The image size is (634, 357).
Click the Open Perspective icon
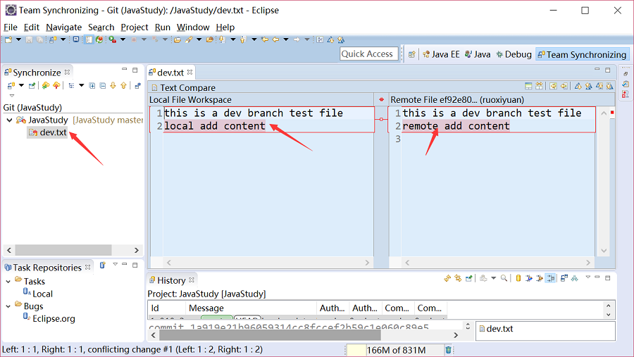click(x=411, y=55)
